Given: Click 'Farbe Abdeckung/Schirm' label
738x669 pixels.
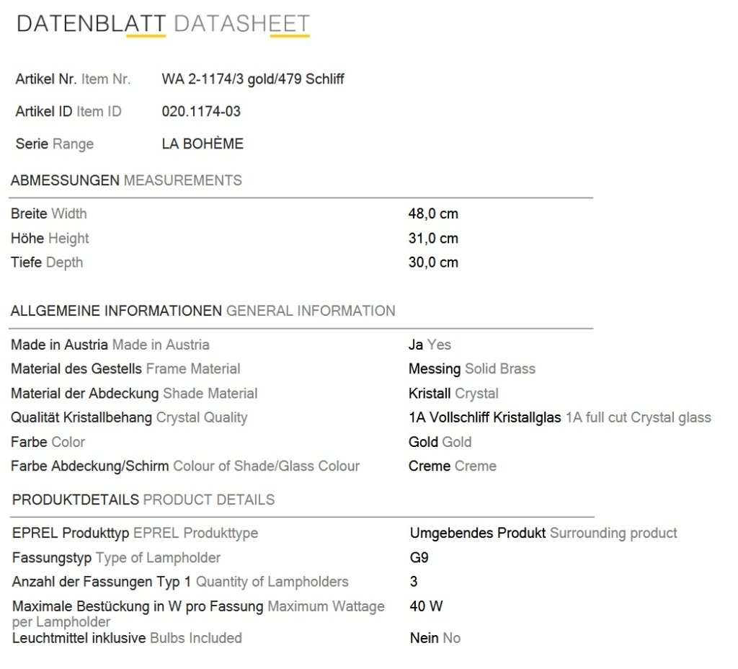Looking at the screenshot, I should click(x=90, y=466).
